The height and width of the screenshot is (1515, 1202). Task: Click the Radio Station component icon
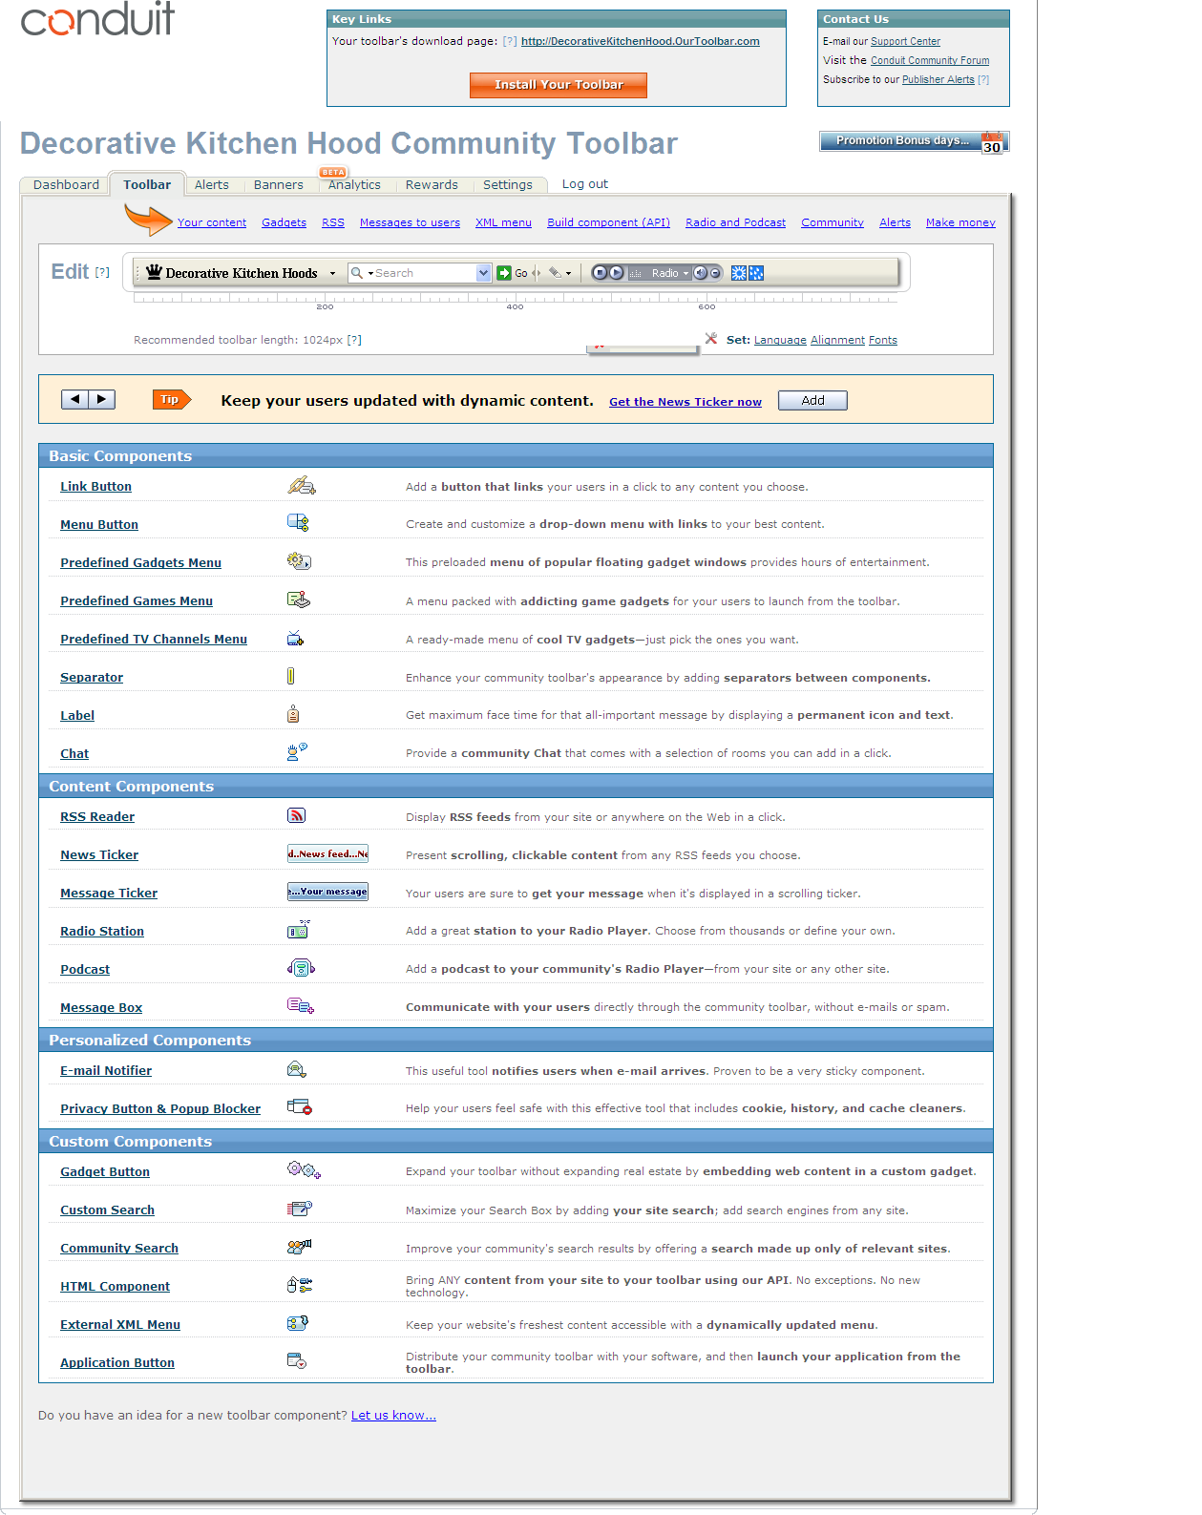[298, 930]
